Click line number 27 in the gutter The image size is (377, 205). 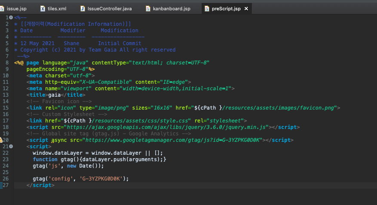tap(6, 185)
